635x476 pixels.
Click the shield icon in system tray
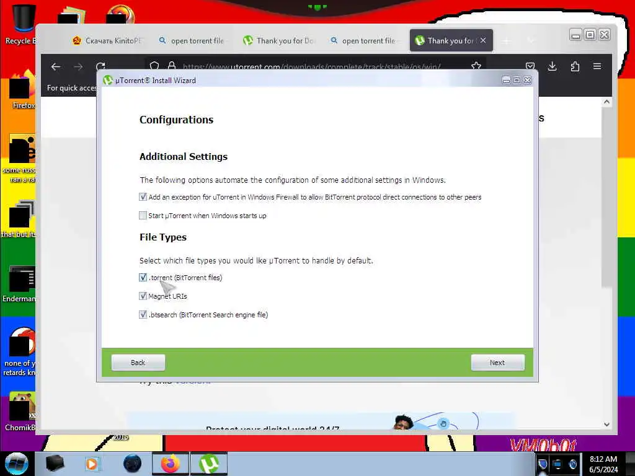point(543,464)
